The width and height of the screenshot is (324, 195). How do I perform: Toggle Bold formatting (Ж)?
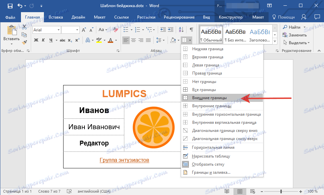(x=36, y=40)
